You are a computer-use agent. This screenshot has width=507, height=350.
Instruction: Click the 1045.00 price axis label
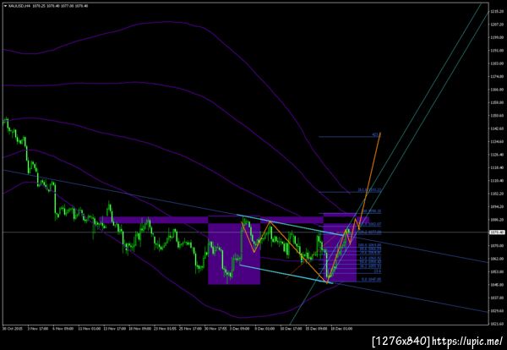tap(496, 285)
